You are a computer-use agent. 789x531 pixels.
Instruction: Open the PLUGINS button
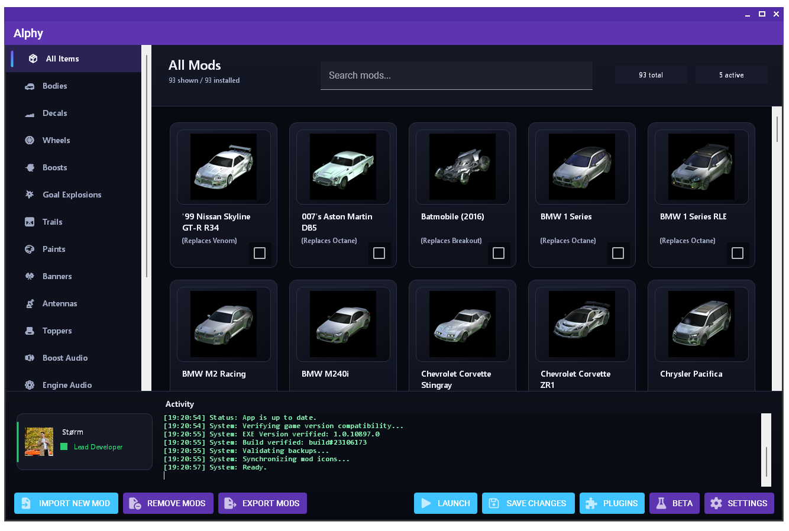[x=612, y=503]
